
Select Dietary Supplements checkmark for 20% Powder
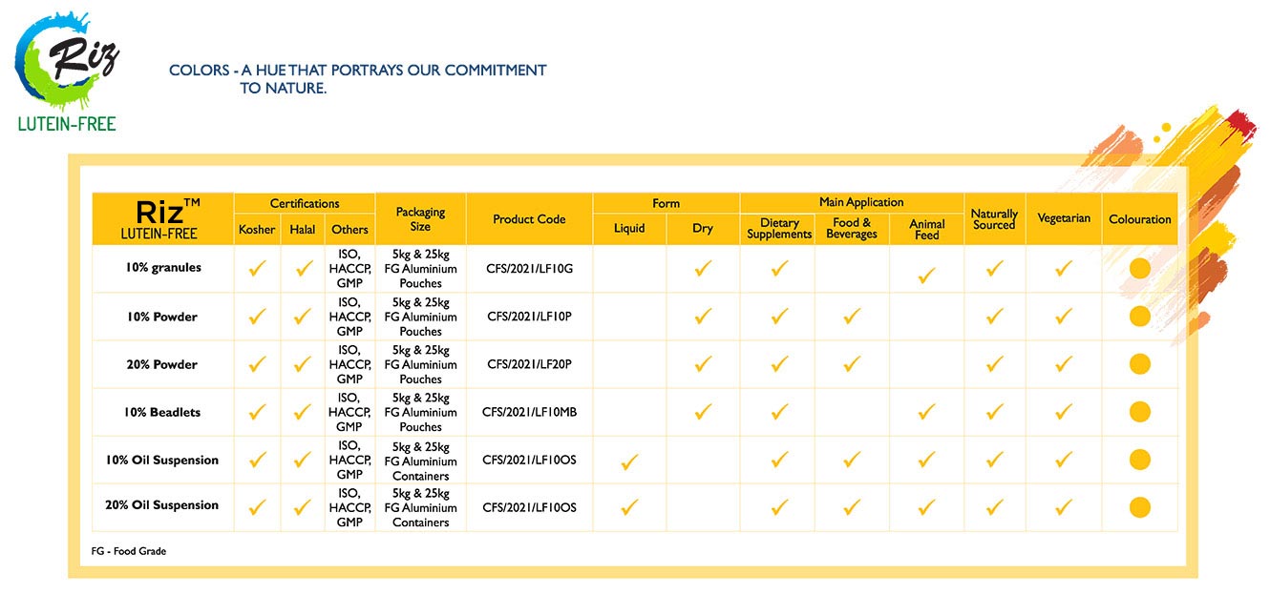779,363
